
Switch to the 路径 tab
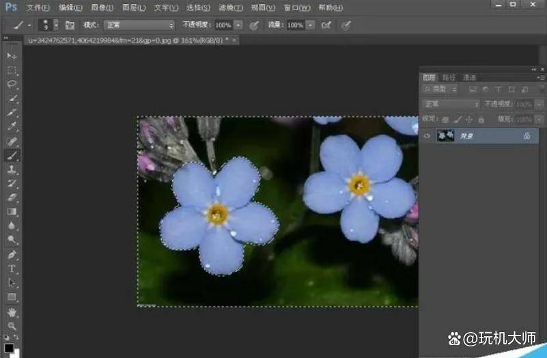(x=449, y=77)
